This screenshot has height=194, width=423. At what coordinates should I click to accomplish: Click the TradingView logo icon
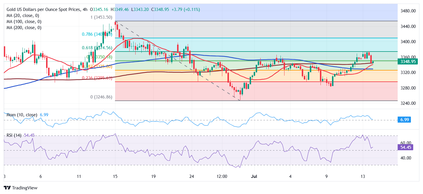7,188
